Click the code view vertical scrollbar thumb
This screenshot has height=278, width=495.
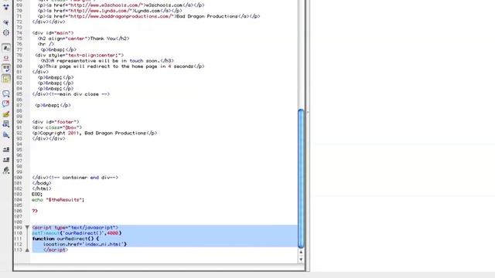301,178
